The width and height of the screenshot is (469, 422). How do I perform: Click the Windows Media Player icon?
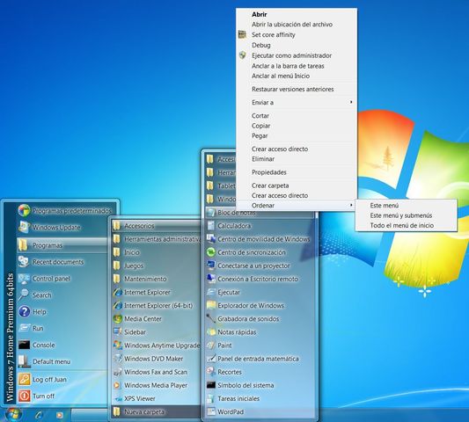click(x=117, y=385)
